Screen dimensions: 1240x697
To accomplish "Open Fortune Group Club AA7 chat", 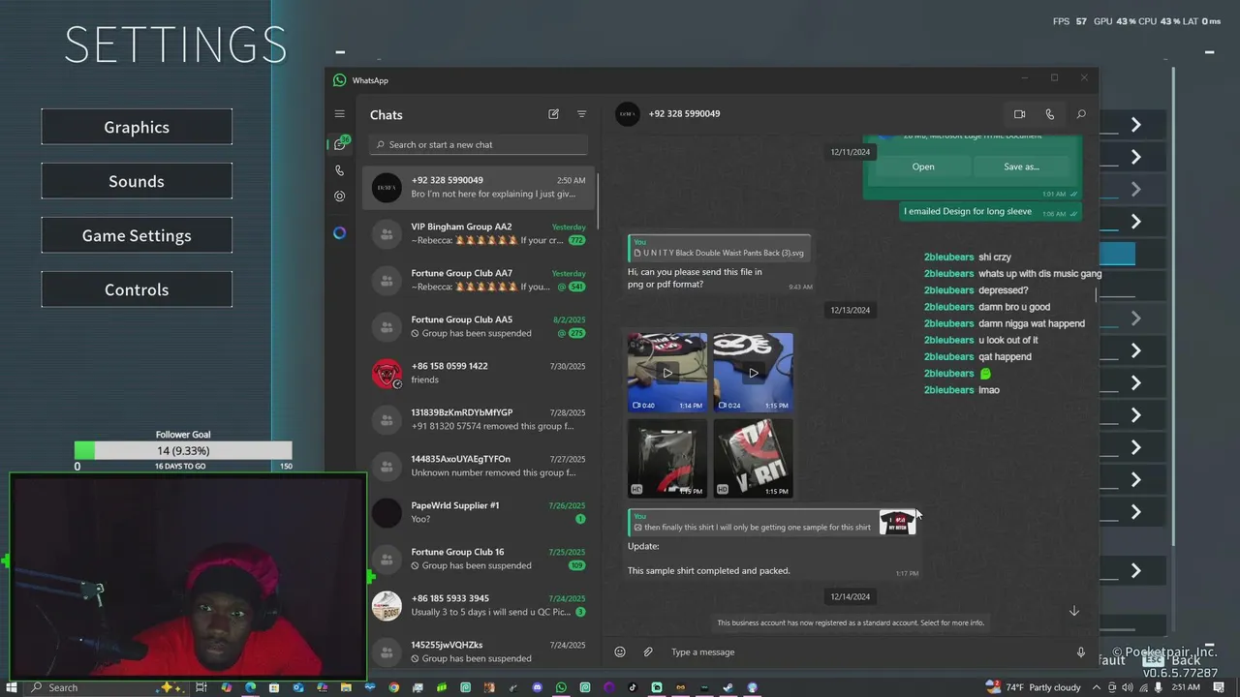I will point(479,280).
